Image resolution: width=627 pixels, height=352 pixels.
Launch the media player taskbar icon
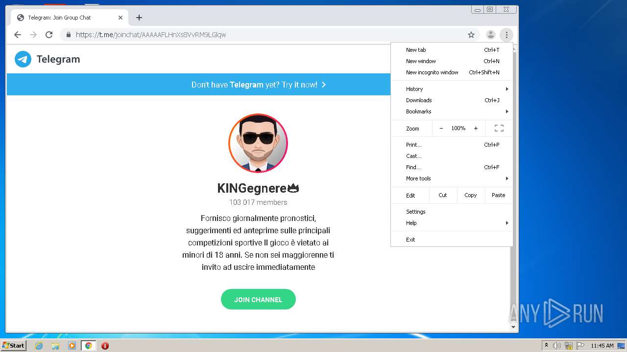(72, 346)
